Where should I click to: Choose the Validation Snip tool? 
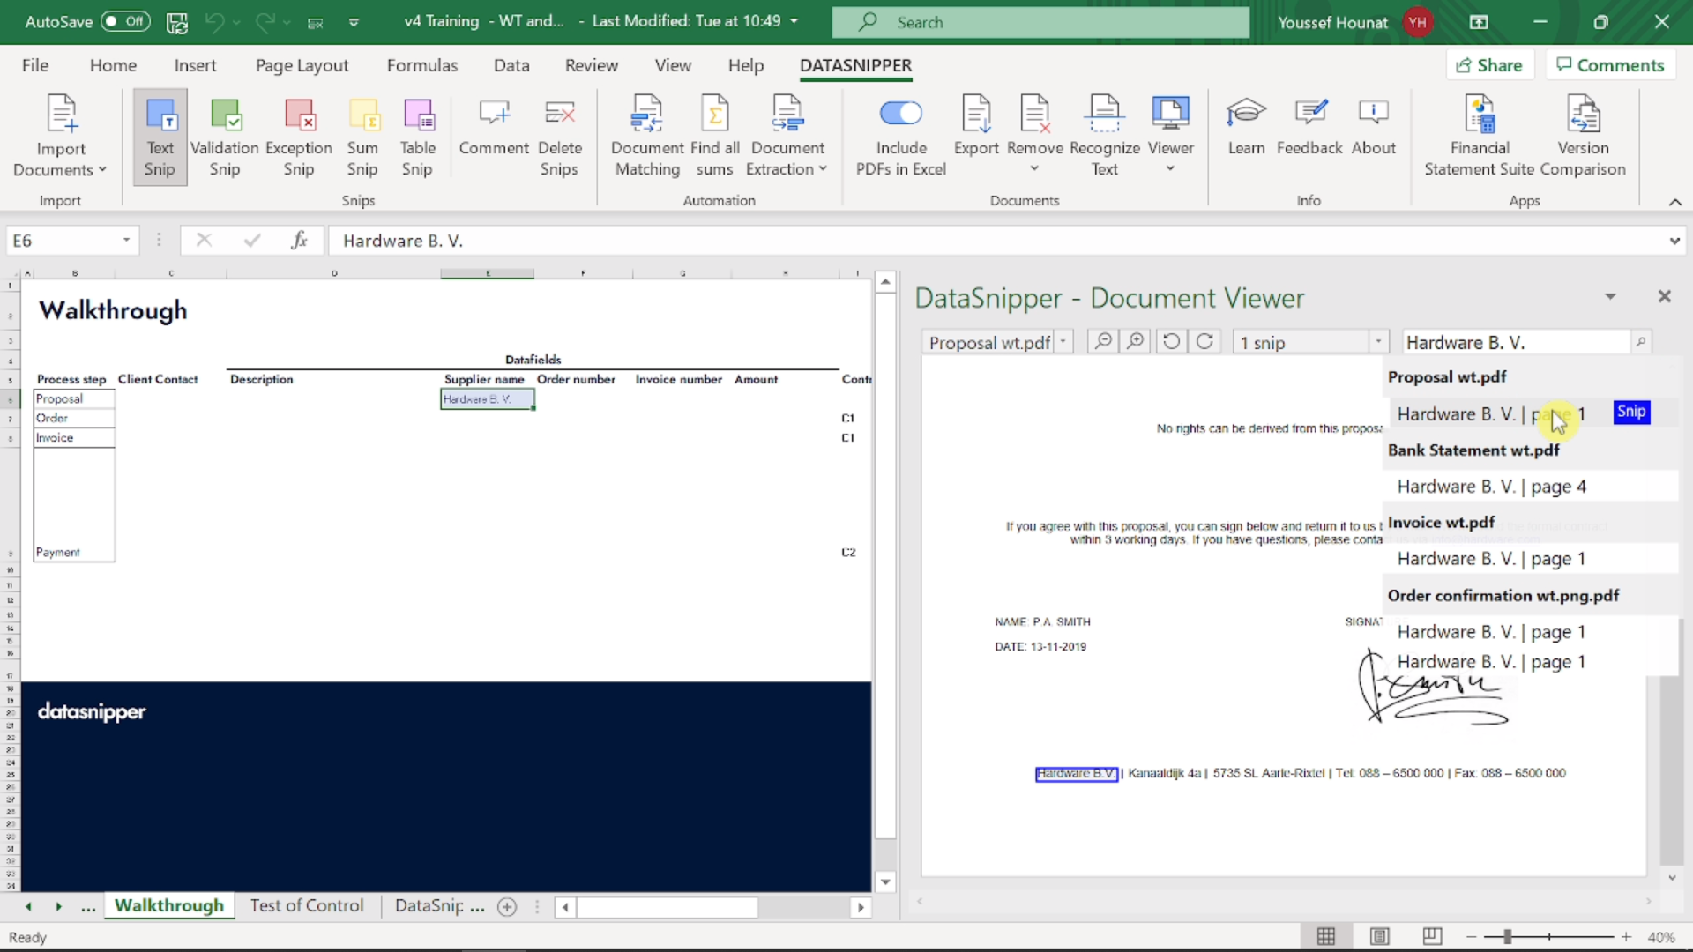(x=225, y=137)
